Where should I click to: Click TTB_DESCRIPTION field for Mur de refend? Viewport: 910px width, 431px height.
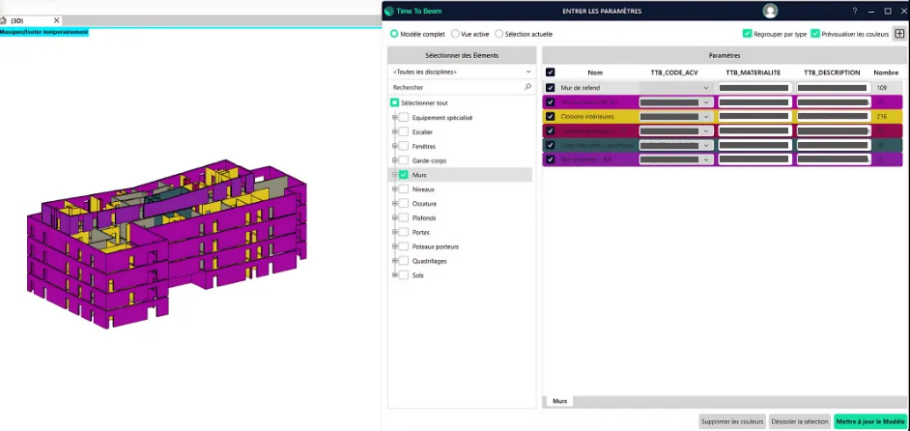pos(833,88)
